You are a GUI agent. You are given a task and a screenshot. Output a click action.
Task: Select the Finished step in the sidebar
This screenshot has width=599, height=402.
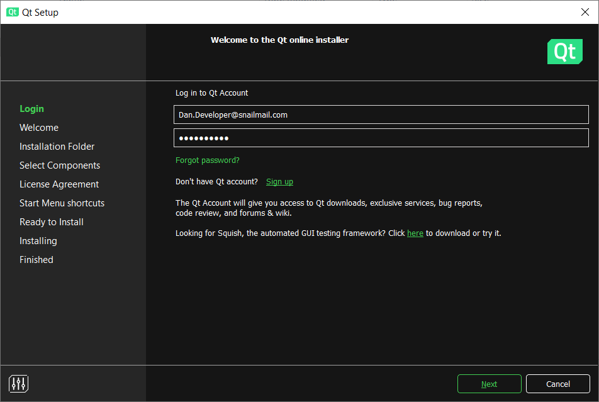click(x=36, y=259)
